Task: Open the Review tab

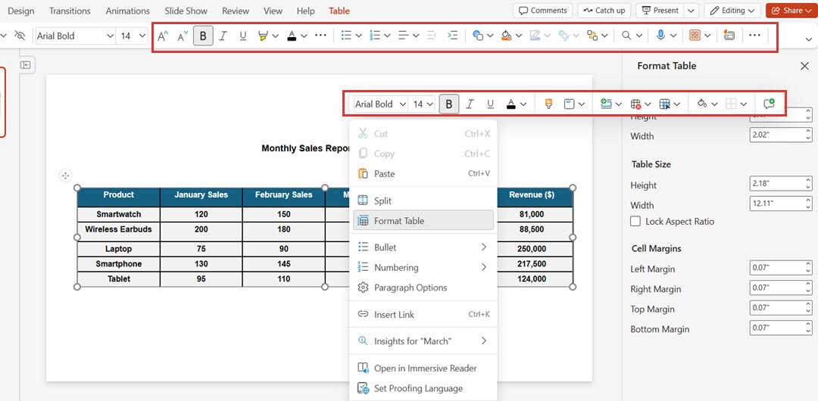Action: pos(236,11)
